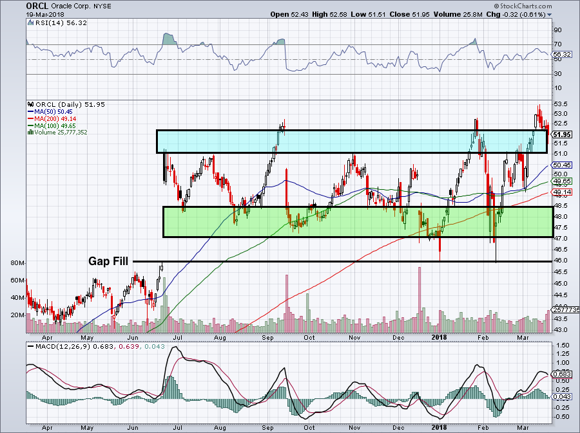Click the MA(100) 49.65 legend entry
This screenshot has width=580, height=433.
click(55, 125)
